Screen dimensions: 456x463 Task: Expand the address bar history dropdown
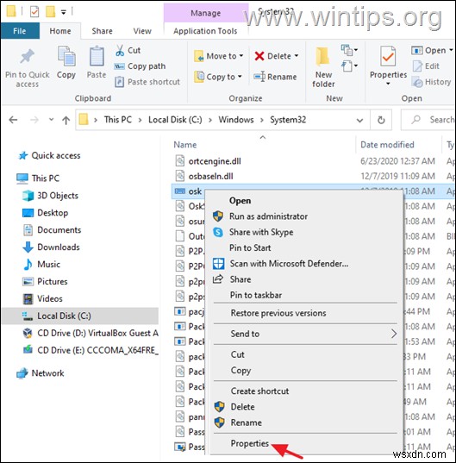pyautogui.click(x=359, y=120)
